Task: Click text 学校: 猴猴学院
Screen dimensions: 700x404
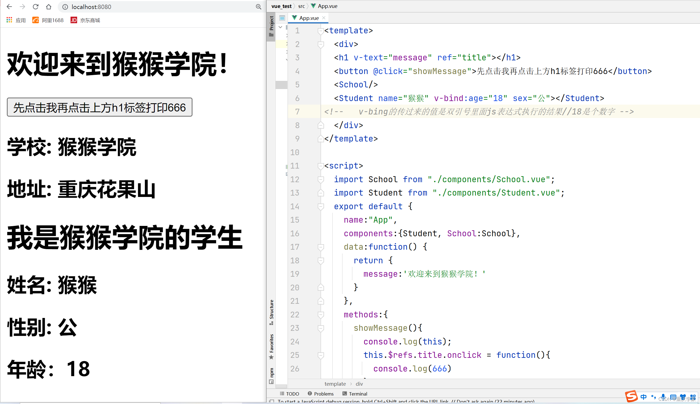Action: (72, 147)
